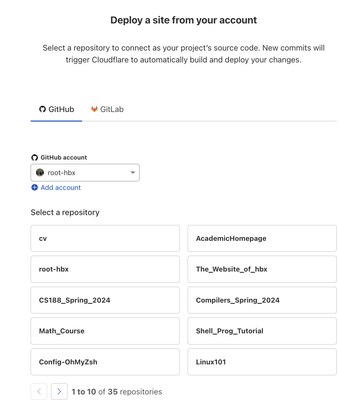This screenshot has height=407, width=339.
Task: Click the Add account link
Action: 61,188
